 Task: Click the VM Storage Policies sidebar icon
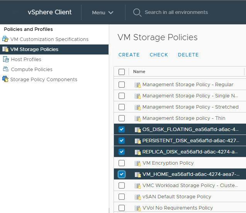point(5,49)
